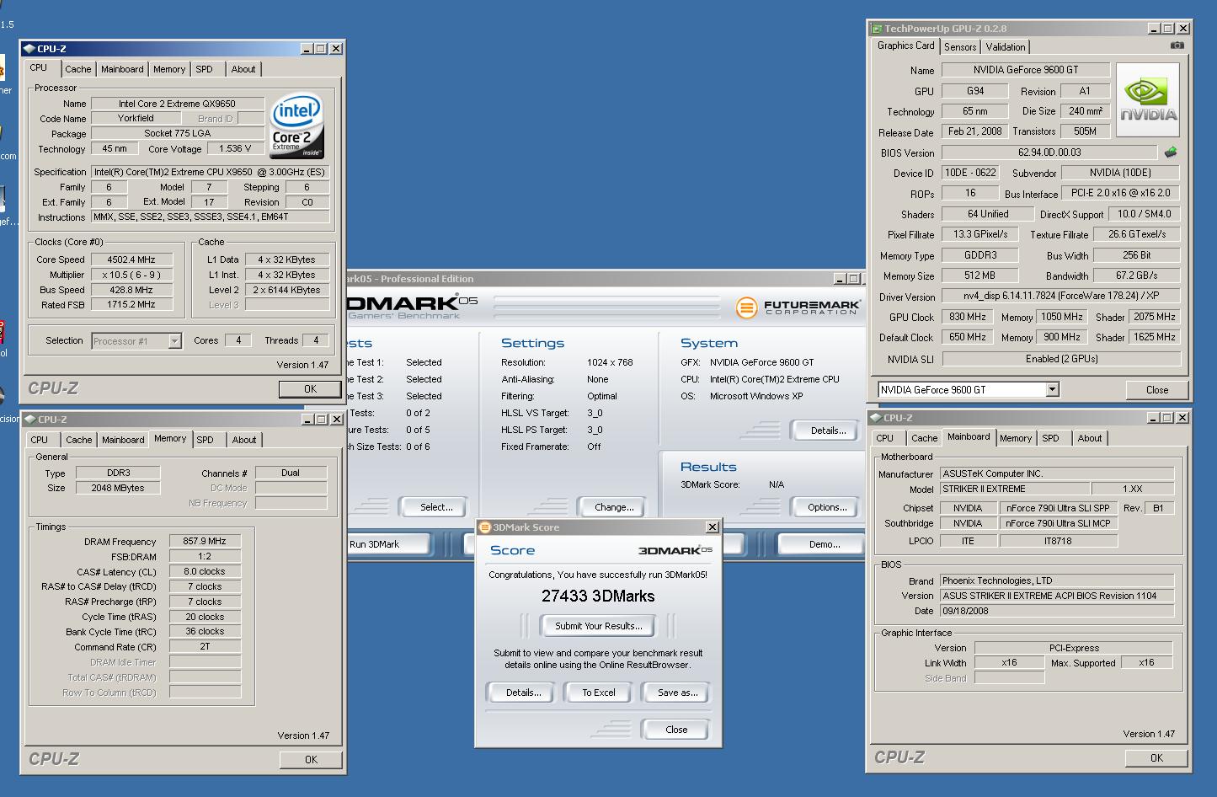Viewport: 1217px width, 797px height.
Task: Click OK in the mainboard CPU-Z window
Action: point(1156,758)
